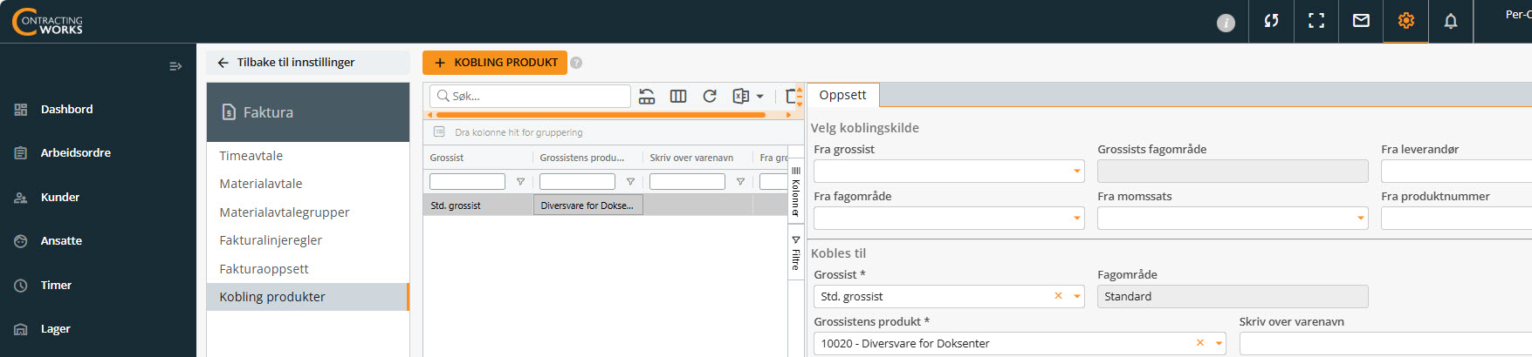Select the 'Std. grossist' grid row cell
This screenshot has height=357, width=1532.
[478, 205]
